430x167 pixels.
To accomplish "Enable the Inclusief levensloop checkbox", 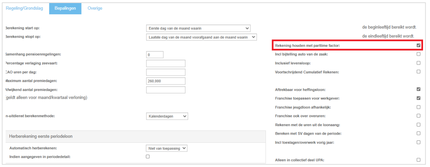I will 418,63.
